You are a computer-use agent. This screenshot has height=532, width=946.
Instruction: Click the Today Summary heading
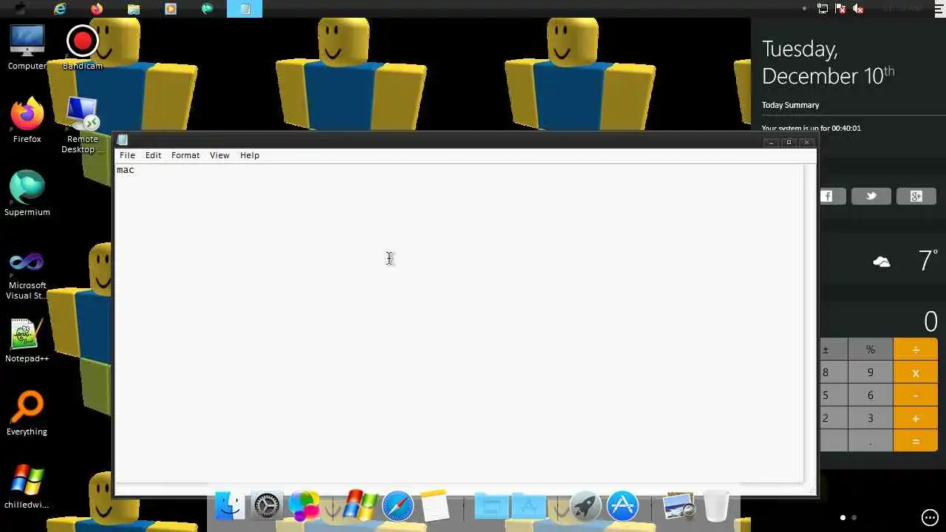tap(790, 105)
